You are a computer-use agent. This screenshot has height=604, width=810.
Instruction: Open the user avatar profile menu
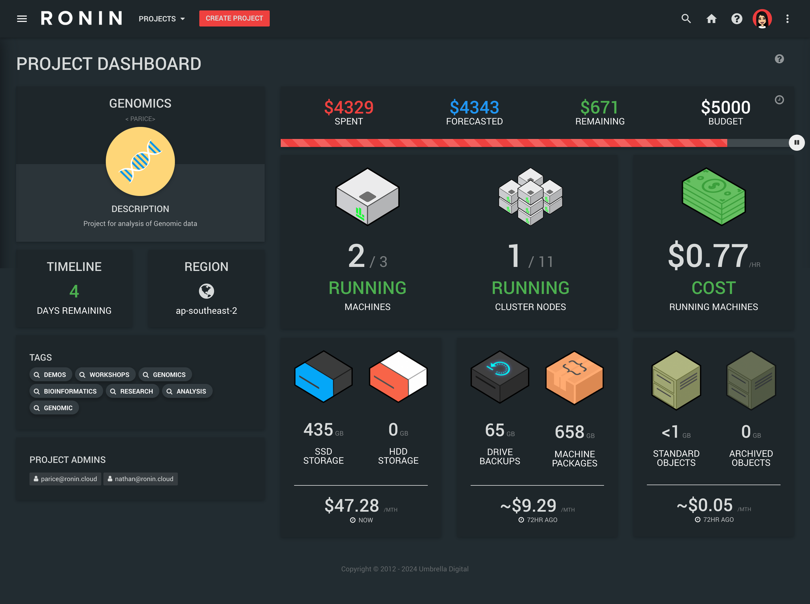[762, 19]
